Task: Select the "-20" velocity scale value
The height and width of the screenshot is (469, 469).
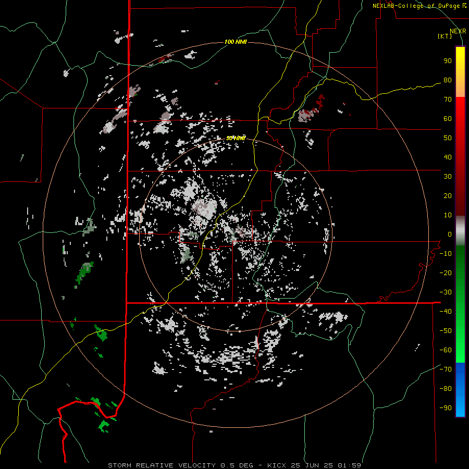Action: tap(446, 273)
